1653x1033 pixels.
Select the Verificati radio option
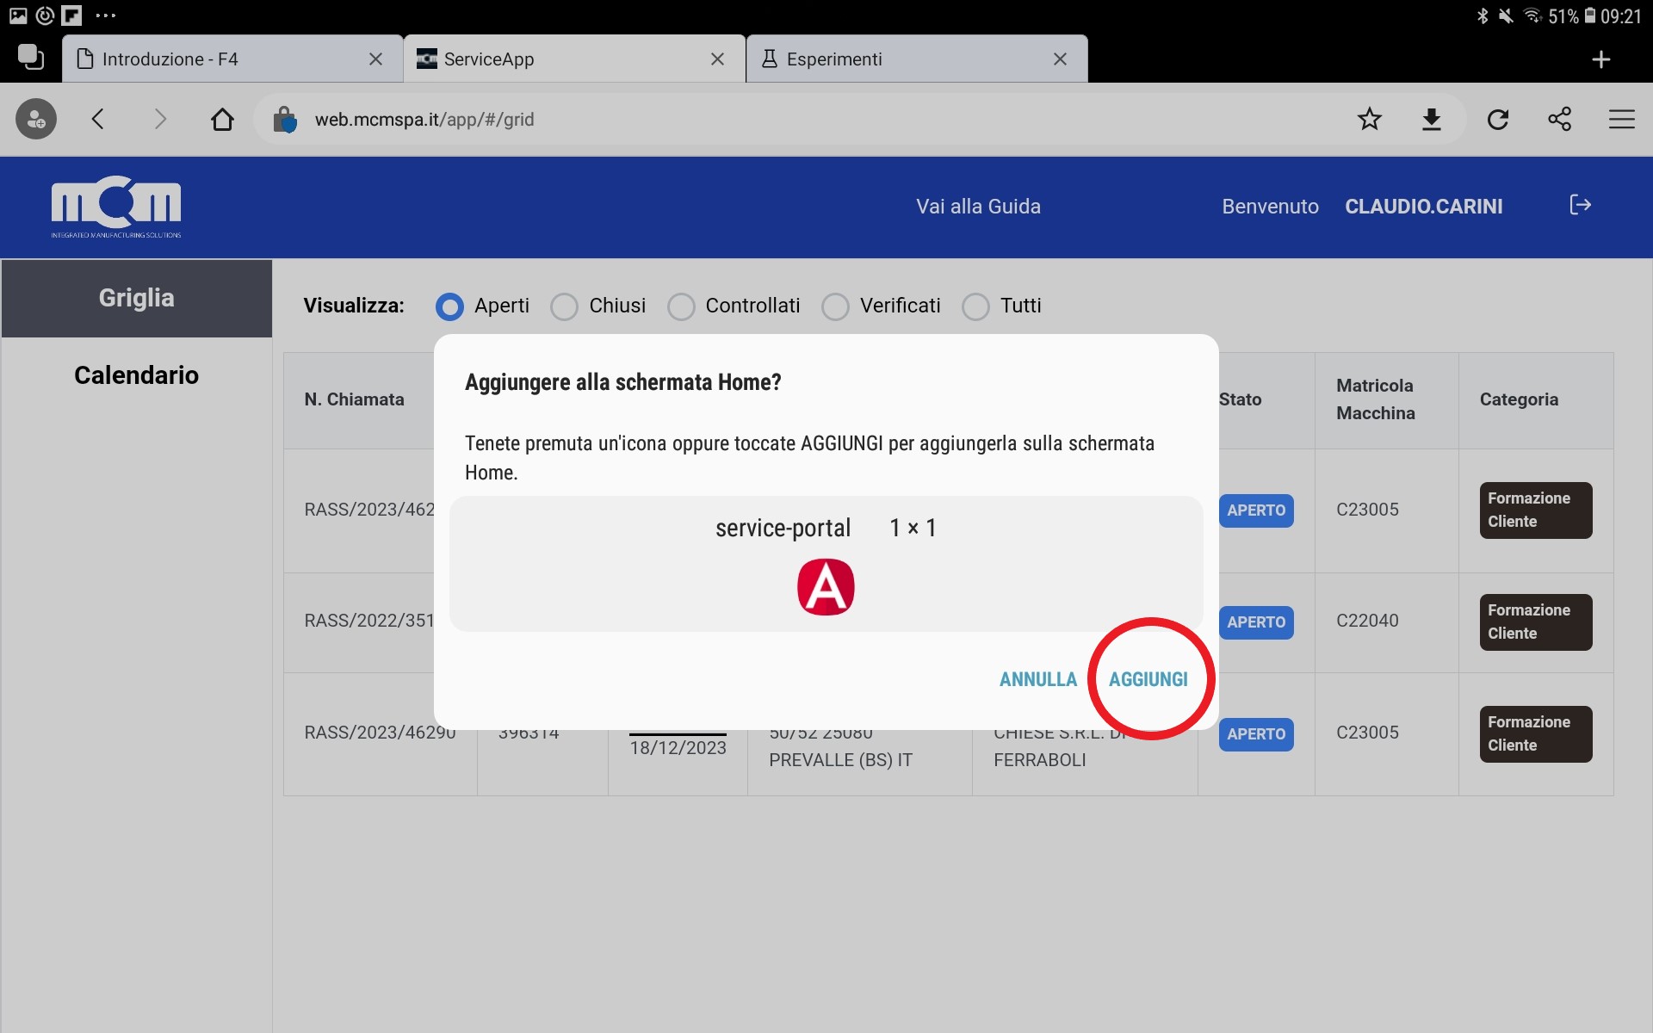(835, 306)
